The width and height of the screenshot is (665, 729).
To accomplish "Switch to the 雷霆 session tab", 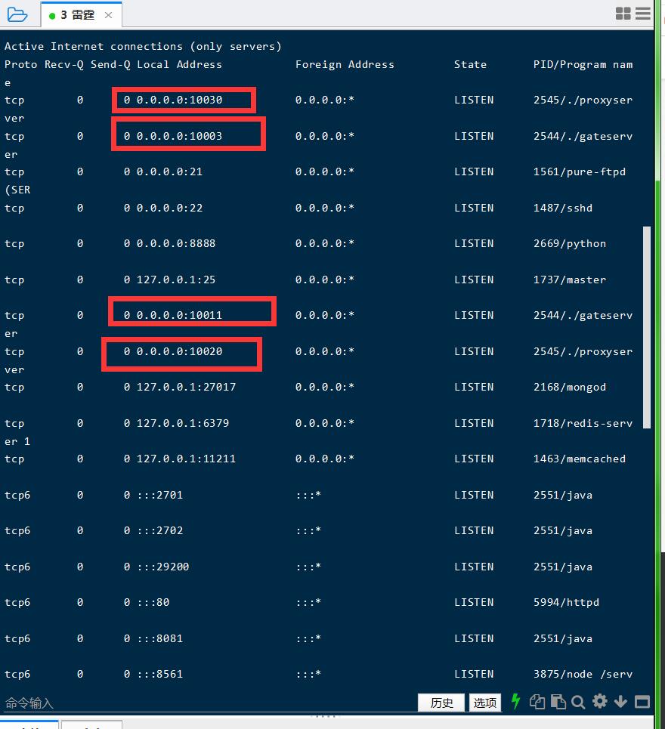I will pyautogui.click(x=77, y=15).
